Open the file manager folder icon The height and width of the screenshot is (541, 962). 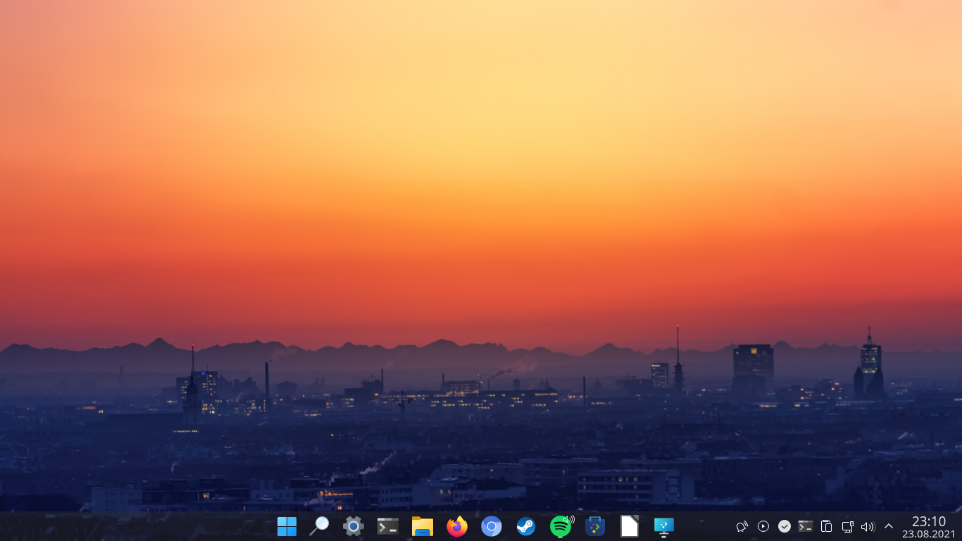tap(423, 526)
